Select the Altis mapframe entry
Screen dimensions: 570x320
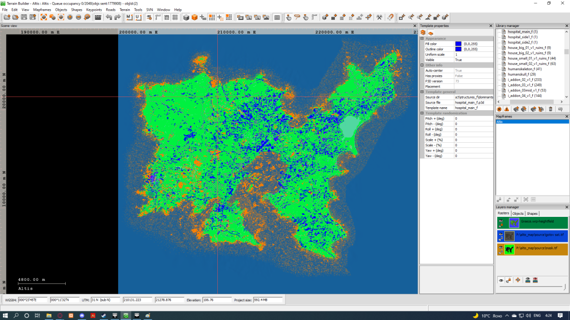(x=532, y=122)
